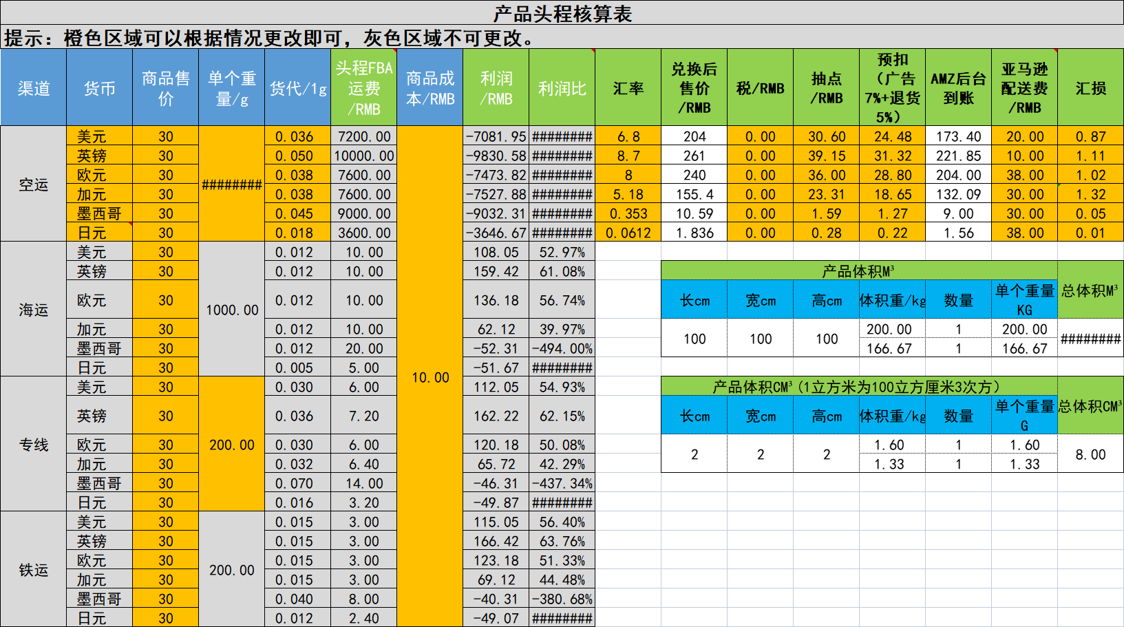Click exchange rate 0.0612
This screenshot has width=1124, height=627.
(628, 232)
